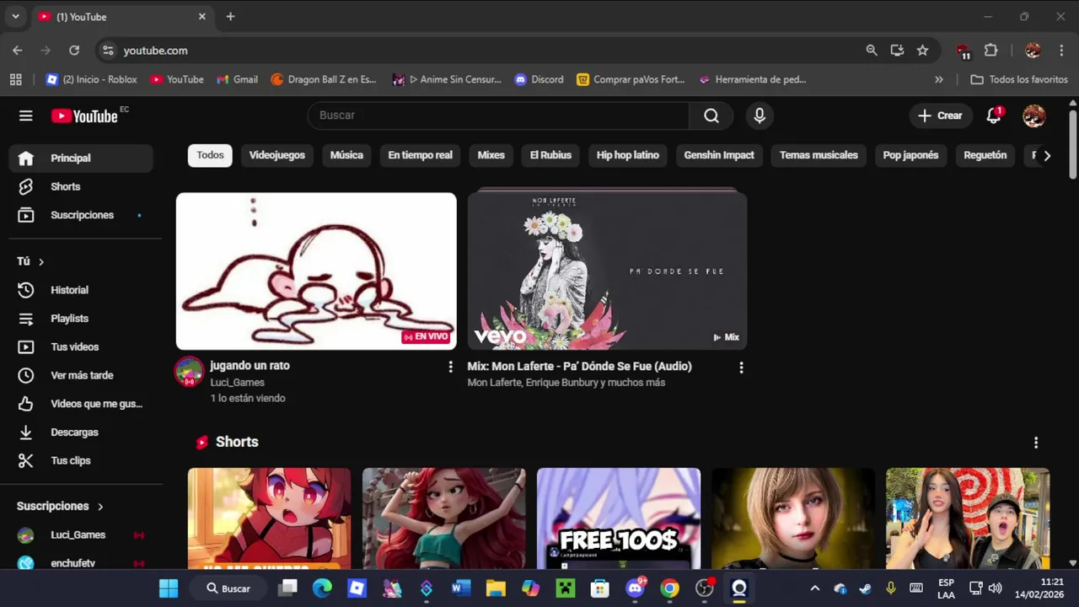Viewport: 1079px width, 607px height.
Task: Bookmark this page with star icon
Action: pyautogui.click(x=923, y=51)
